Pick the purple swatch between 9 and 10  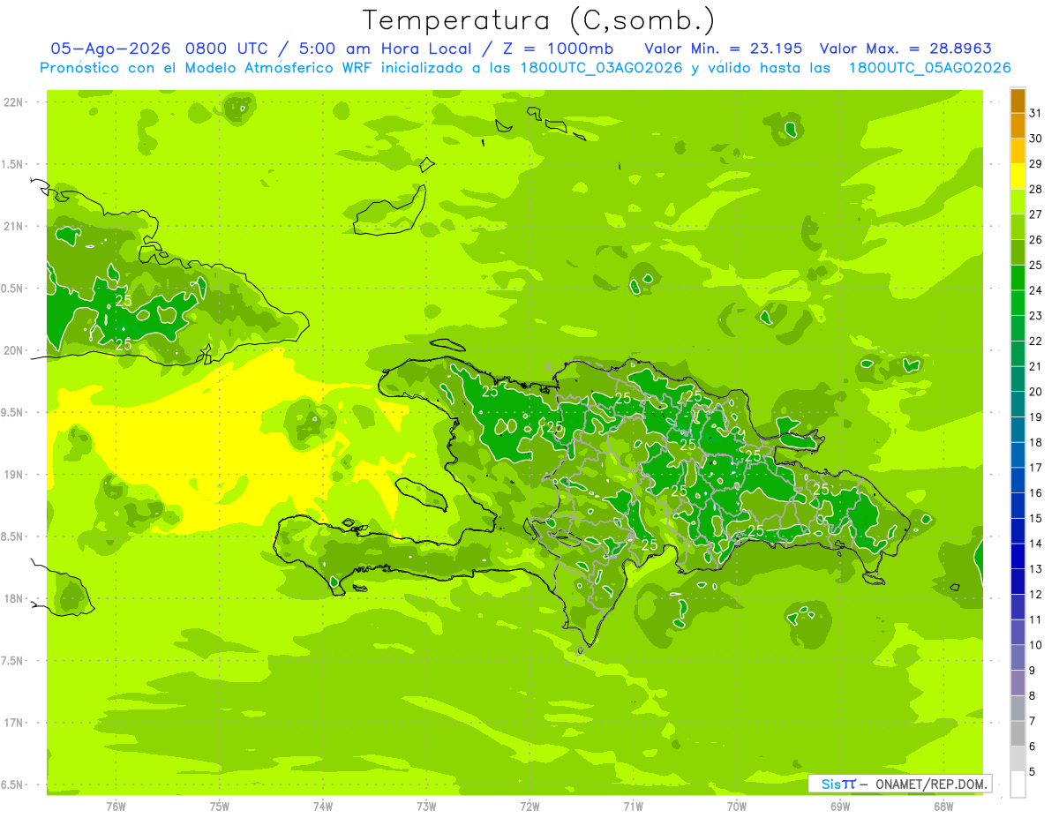(x=1018, y=657)
